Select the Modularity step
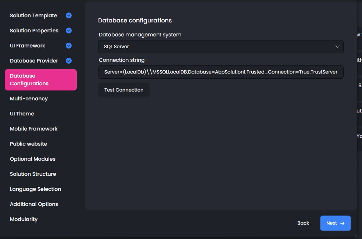 tap(24, 219)
